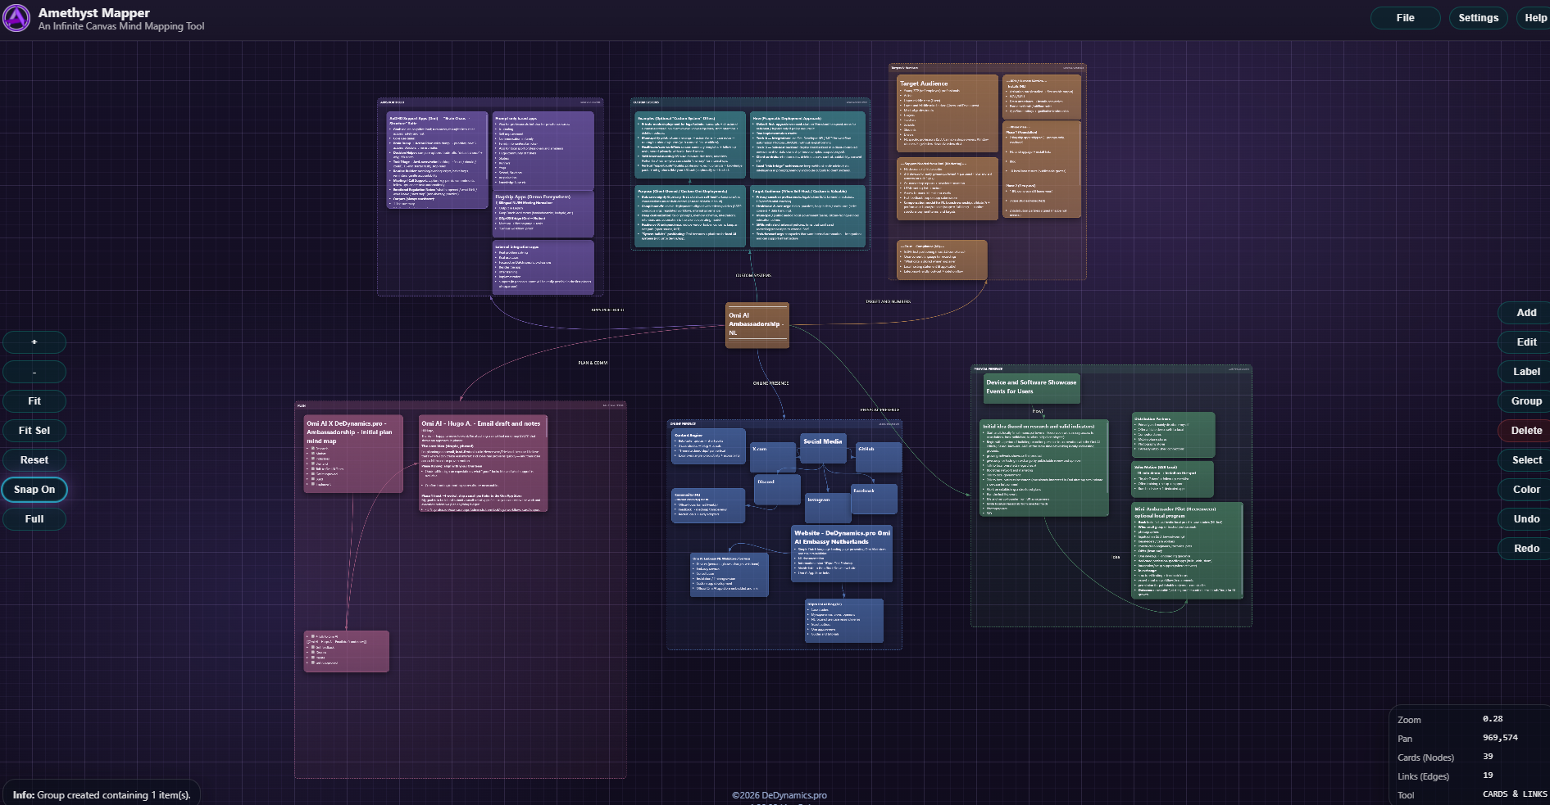This screenshot has height=805, width=1550.
Task: Open the File menu
Action: (1405, 18)
